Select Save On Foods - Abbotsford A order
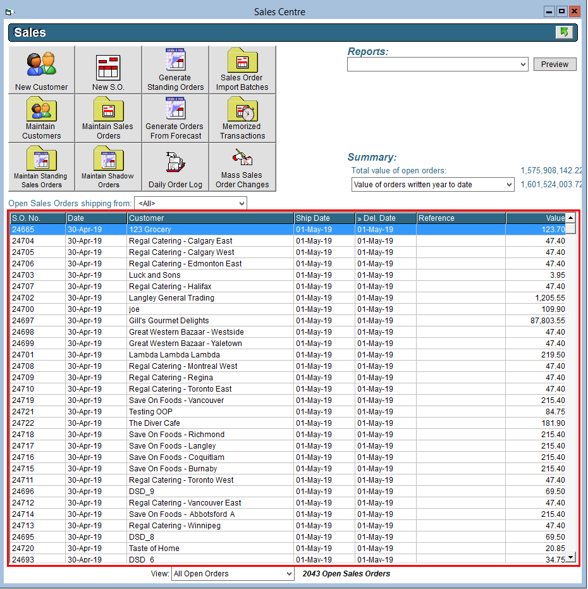Image resolution: width=588 pixels, height=589 pixels. tap(288, 514)
